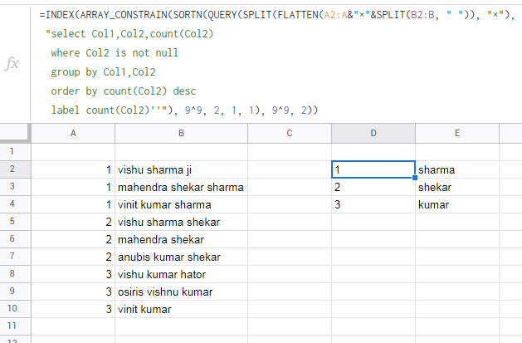Select row 1 header
This screenshot has height=343, width=522.
click(x=15, y=151)
